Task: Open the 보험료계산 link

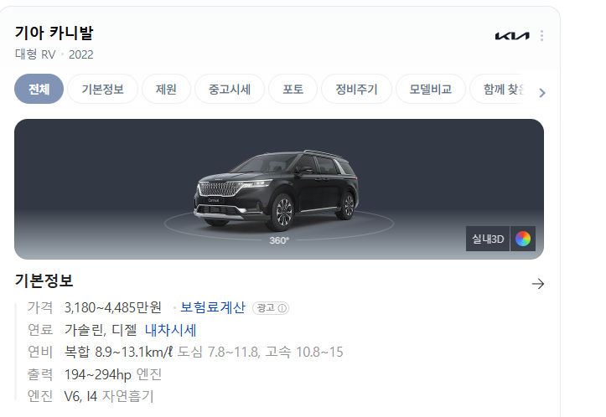Action: 213,307
